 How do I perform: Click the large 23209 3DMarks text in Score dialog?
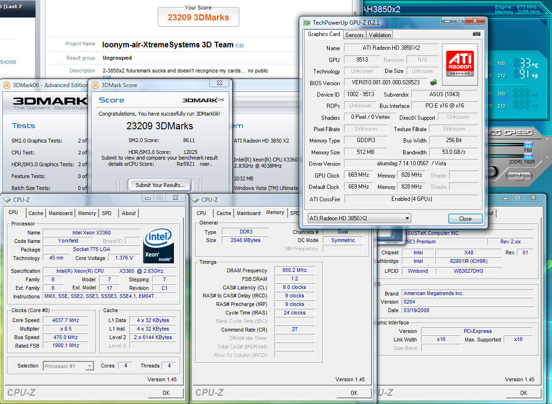(x=160, y=126)
